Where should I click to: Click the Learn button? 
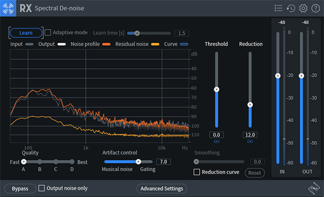(26, 33)
